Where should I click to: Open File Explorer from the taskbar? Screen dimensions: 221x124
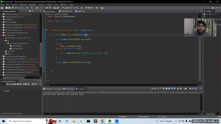74,121
